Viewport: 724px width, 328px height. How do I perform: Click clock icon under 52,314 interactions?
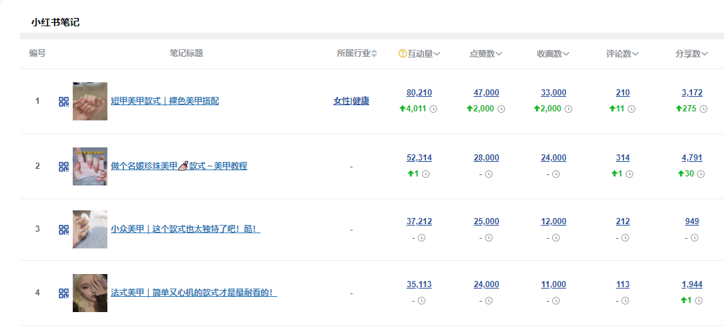pos(425,174)
